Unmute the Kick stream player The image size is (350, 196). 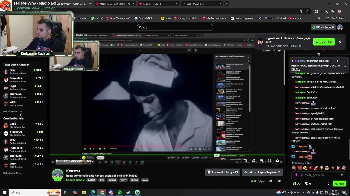[x=65, y=161]
